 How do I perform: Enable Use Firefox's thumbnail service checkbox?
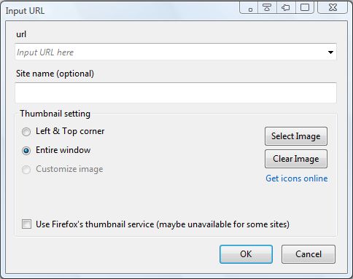(26, 224)
